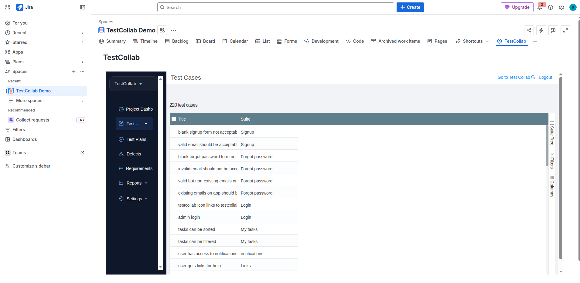The image size is (580, 283).
Task: Switch to the Calendar tab
Action: click(235, 41)
